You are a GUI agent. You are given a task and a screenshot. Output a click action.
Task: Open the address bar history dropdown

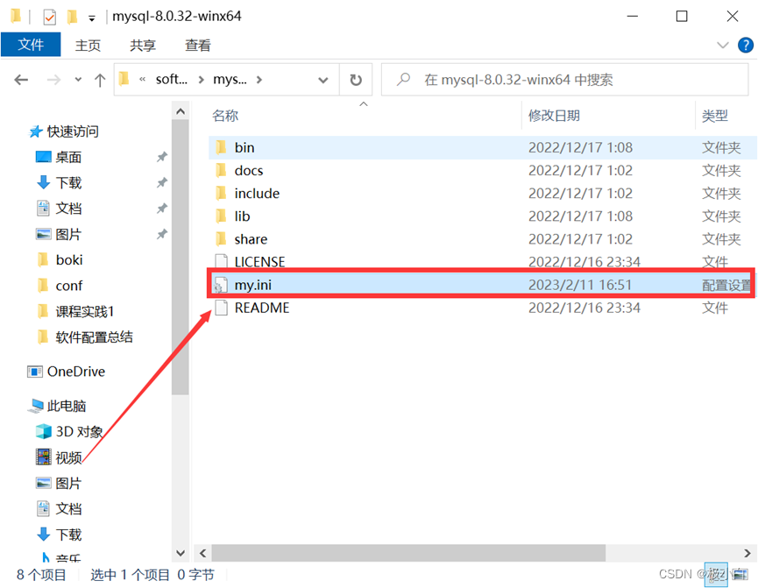coord(323,81)
